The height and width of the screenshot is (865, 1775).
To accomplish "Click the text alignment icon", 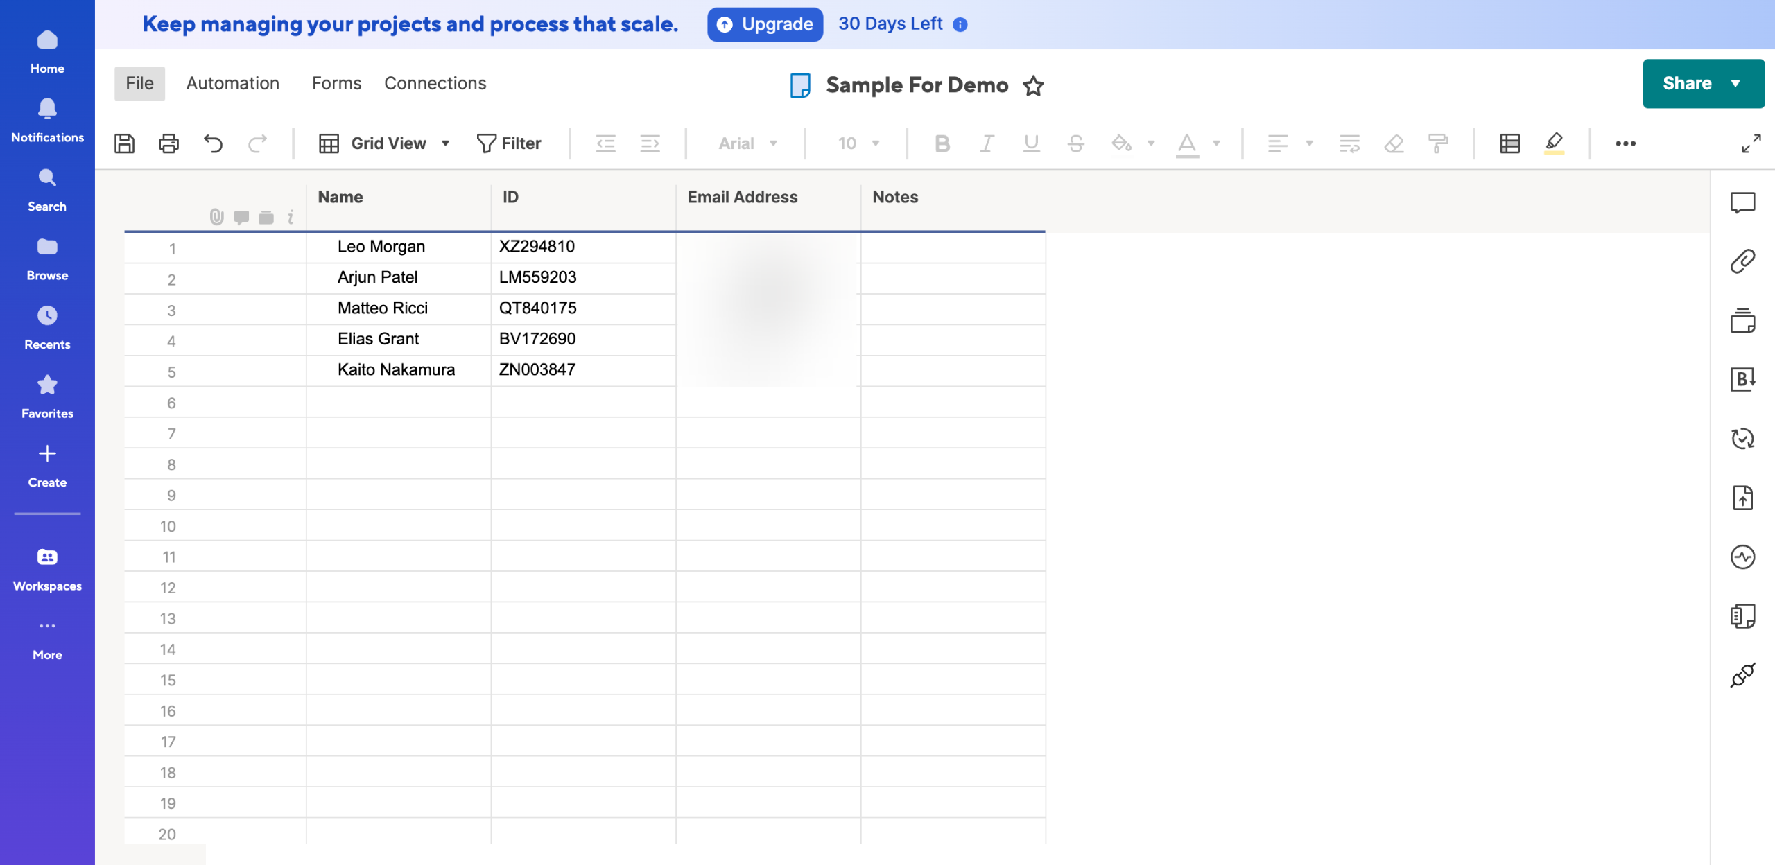I will click(1278, 143).
